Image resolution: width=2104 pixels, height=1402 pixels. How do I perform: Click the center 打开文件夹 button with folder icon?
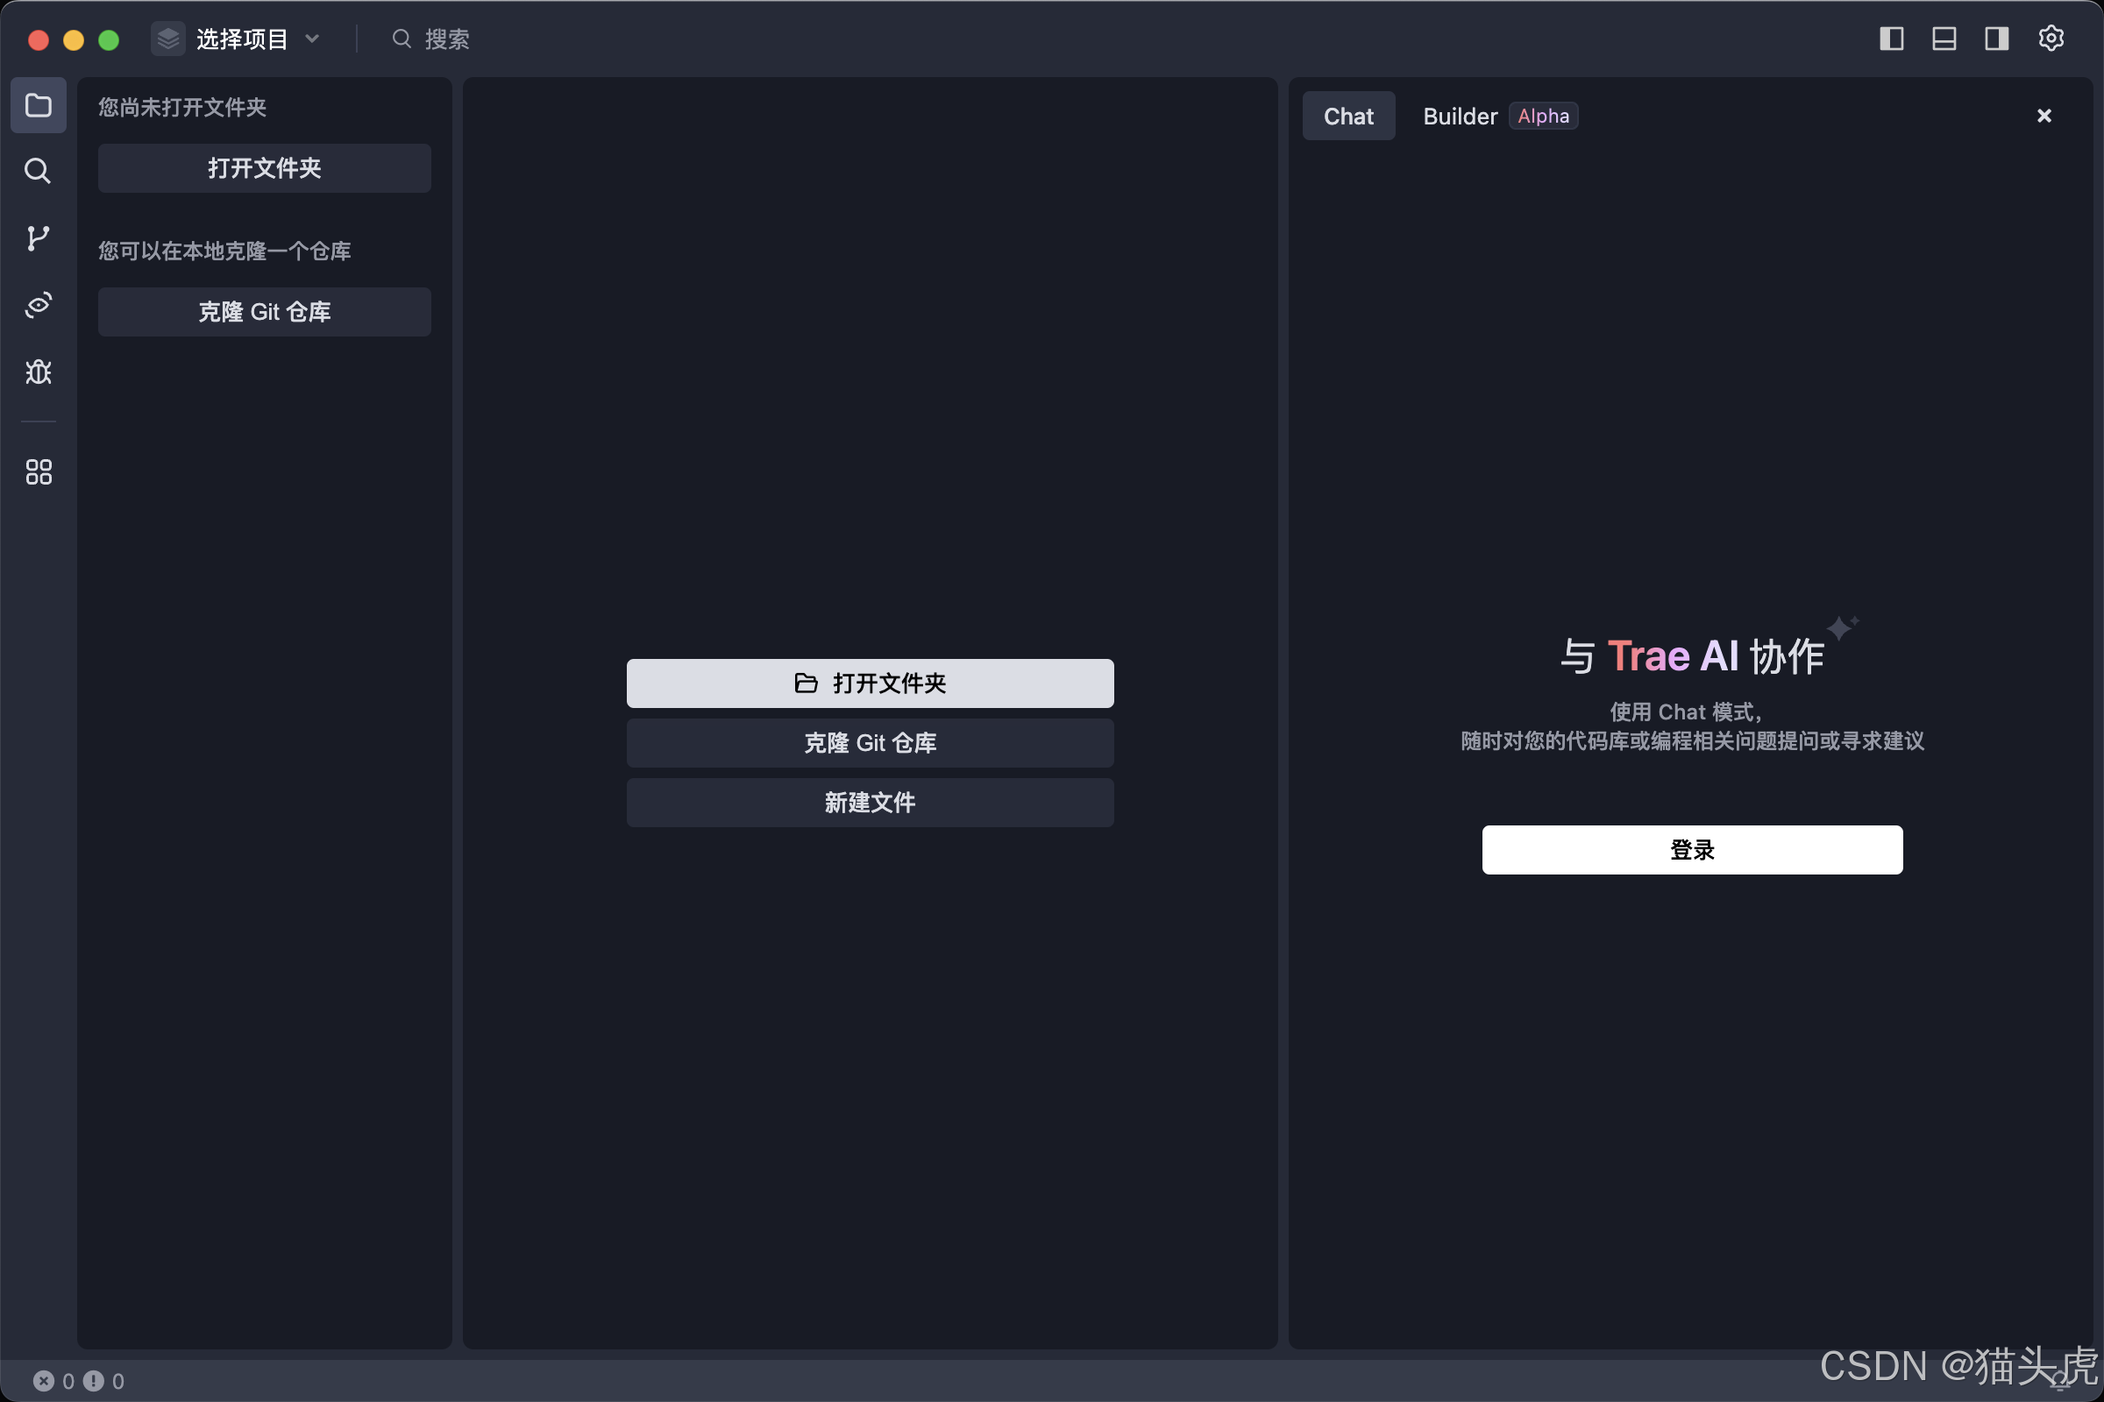point(870,683)
